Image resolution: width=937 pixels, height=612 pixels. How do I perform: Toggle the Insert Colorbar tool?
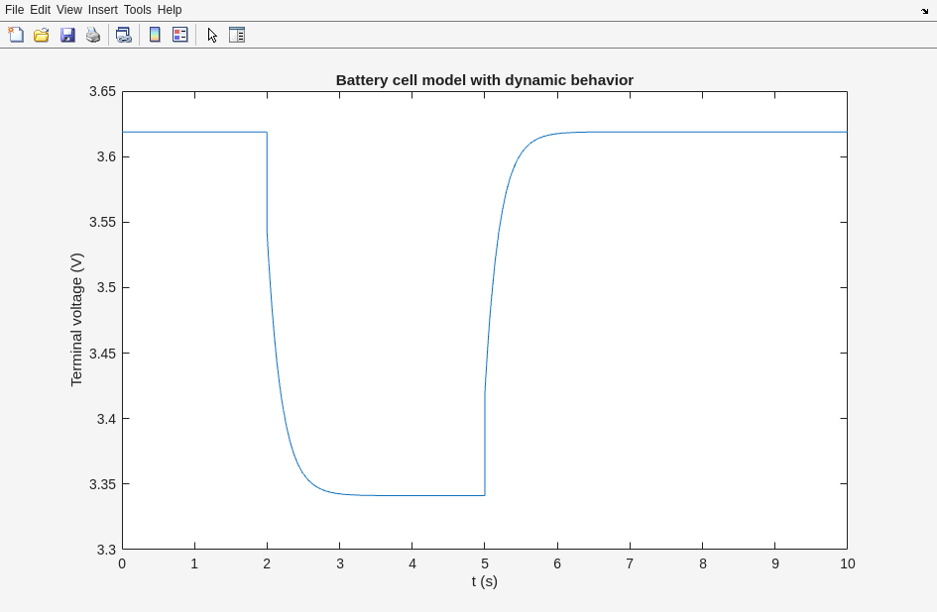click(155, 35)
